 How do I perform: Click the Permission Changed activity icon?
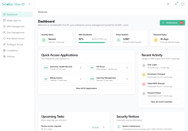pos(144,75)
